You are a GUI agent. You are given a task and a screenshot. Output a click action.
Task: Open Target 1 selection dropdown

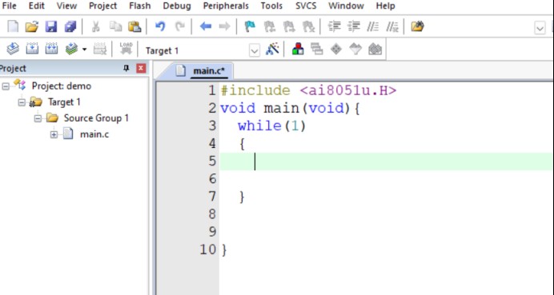255,51
